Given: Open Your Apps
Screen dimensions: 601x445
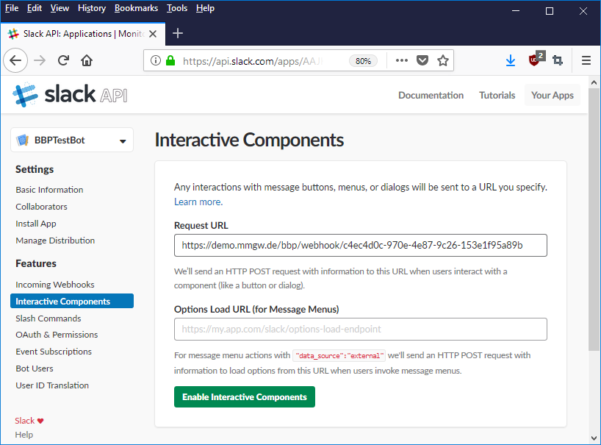Looking at the screenshot, I should tap(553, 95).
